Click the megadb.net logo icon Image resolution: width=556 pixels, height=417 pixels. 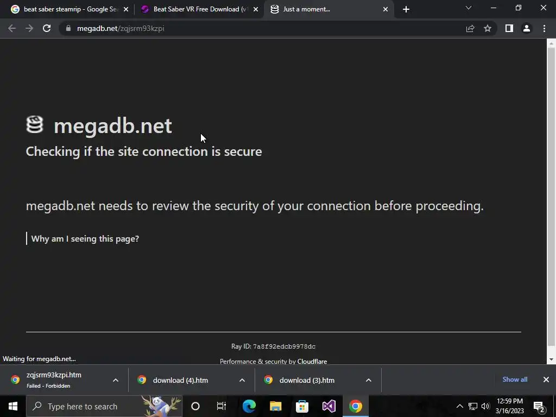35,125
